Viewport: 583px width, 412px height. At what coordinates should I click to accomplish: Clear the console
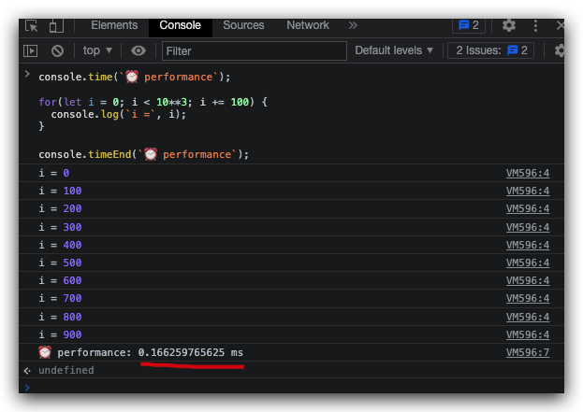57,50
